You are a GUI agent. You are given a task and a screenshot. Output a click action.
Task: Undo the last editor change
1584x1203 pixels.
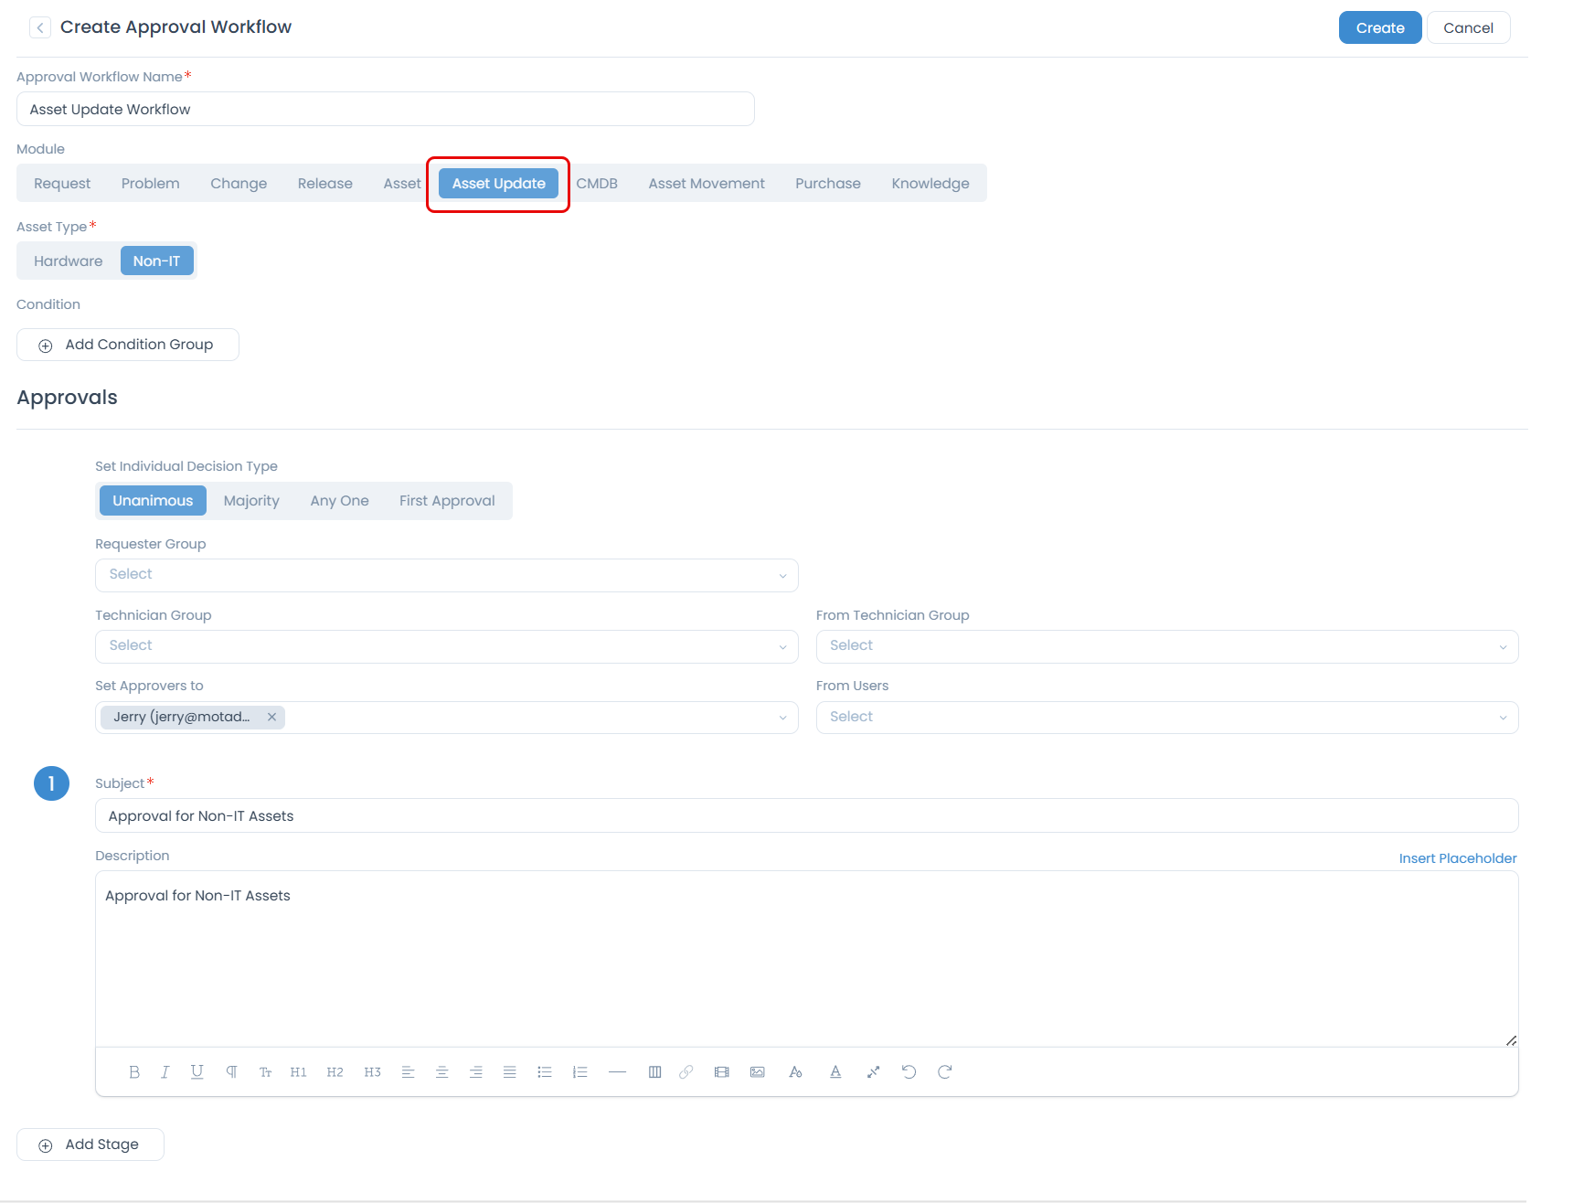909,1072
